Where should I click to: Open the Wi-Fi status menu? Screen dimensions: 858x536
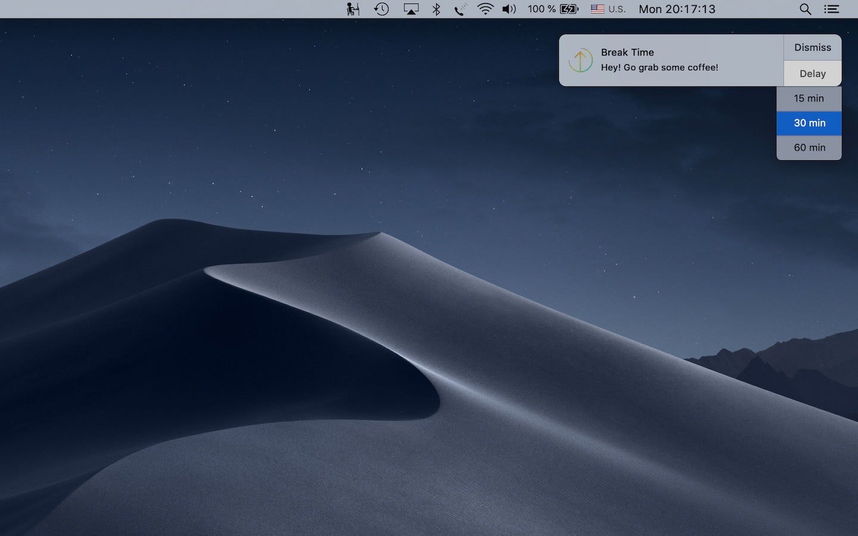point(486,9)
